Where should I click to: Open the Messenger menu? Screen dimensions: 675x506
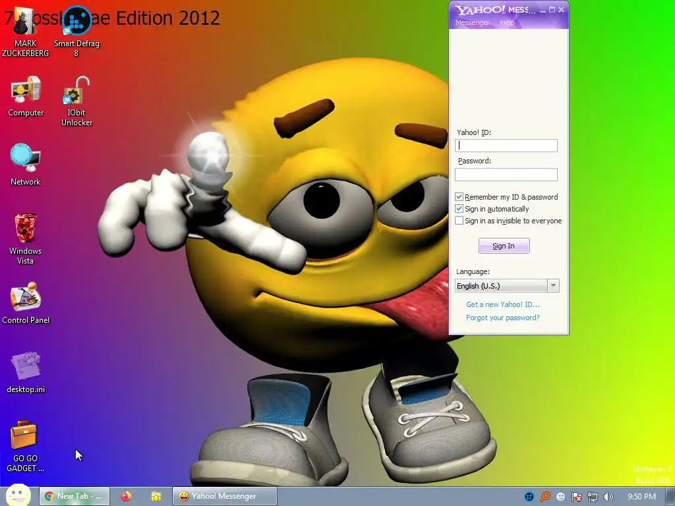pyautogui.click(x=472, y=22)
